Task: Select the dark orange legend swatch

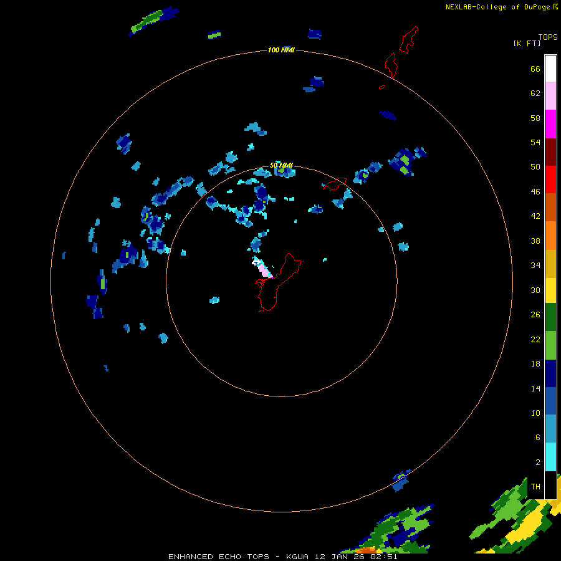Action: click(550, 208)
